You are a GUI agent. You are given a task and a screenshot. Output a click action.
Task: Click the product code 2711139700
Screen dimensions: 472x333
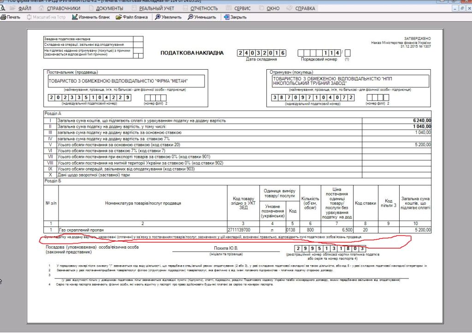coord(239,230)
